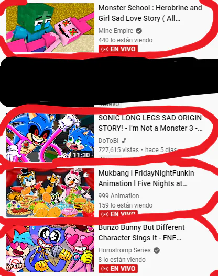This screenshot has height=276, width=218.
Task: Visit the Mine Empire channel
Action: (x=116, y=31)
